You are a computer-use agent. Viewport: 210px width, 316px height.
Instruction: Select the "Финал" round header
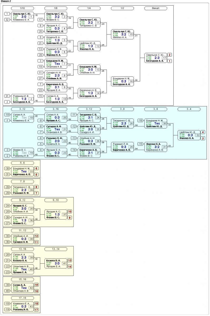[x=156, y=8]
